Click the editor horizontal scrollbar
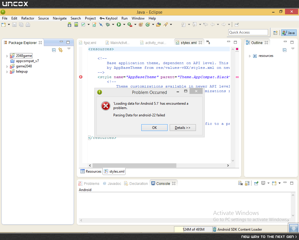The width and height of the screenshot is (299, 240). tap(134, 165)
